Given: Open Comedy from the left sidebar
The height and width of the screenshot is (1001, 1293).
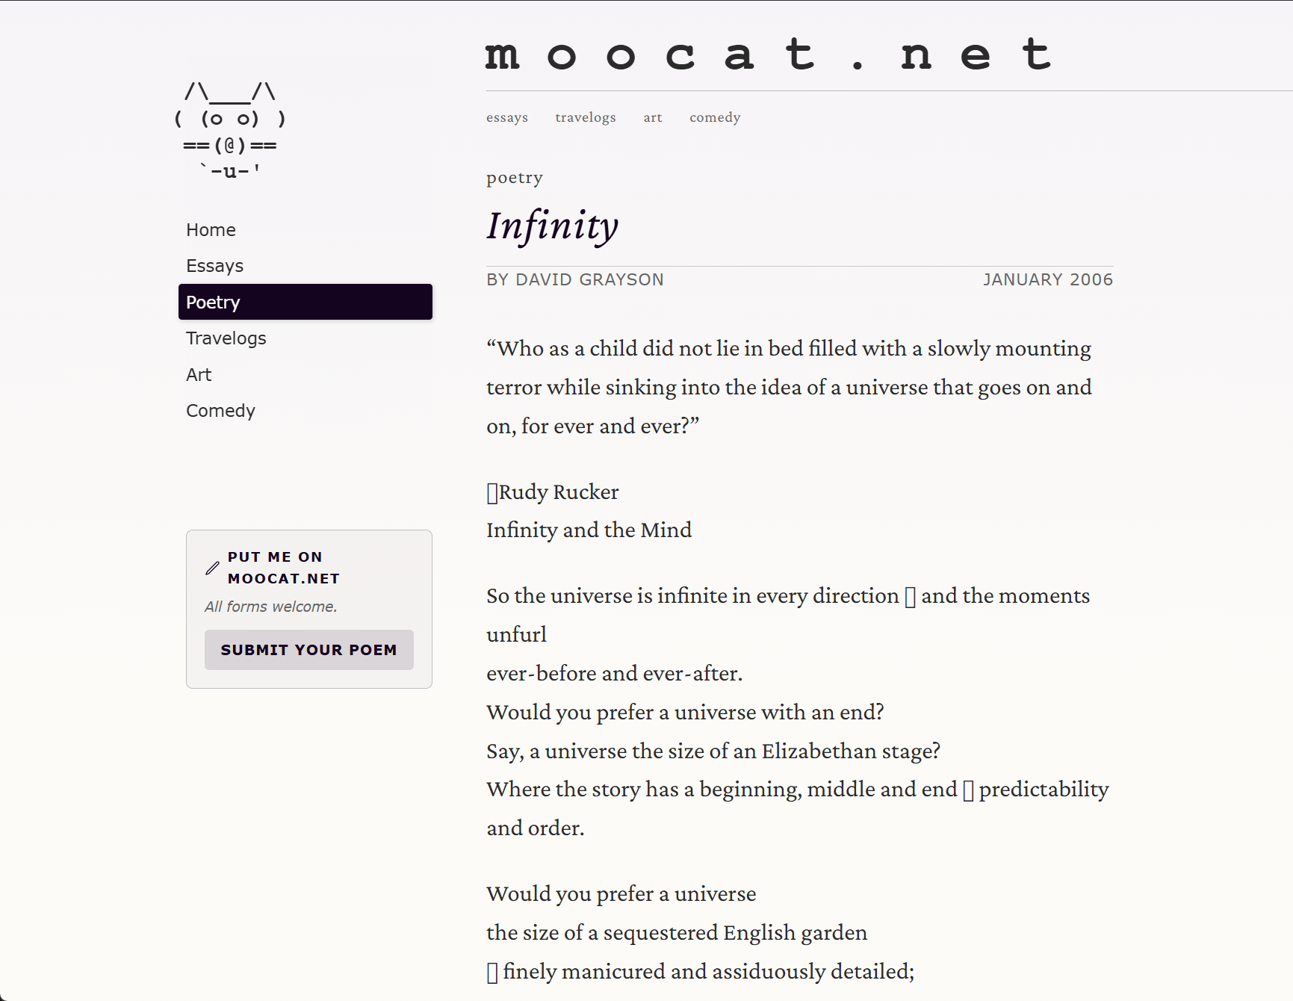Looking at the screenshot, I should pos(220,410).
